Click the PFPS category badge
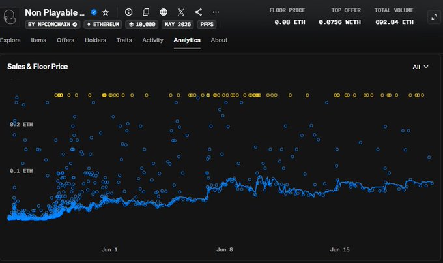443x263 pixels. pyautogui.click(x=207, y=24)
